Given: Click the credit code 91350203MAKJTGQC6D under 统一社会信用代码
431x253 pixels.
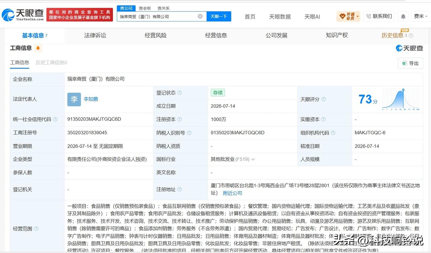Looking at the screenshot, I should [x=94, y=119].
